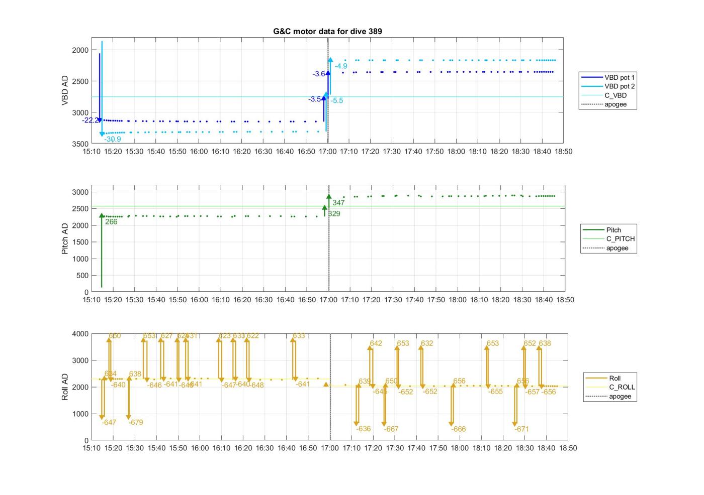Screen dimensions: 704x495
Task: Click the '347' pitch data label
Action: click(338, 203)
